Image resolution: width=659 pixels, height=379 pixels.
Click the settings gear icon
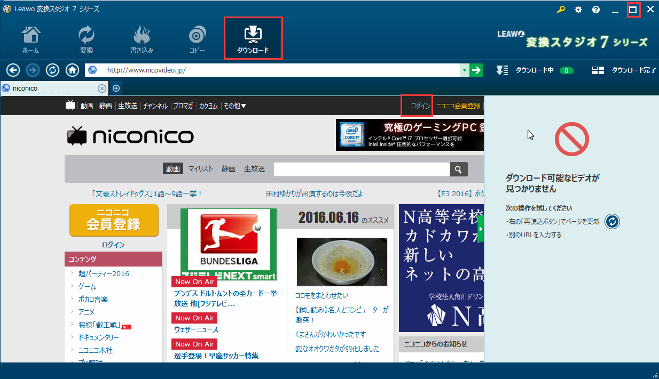[x=578, y=10]
